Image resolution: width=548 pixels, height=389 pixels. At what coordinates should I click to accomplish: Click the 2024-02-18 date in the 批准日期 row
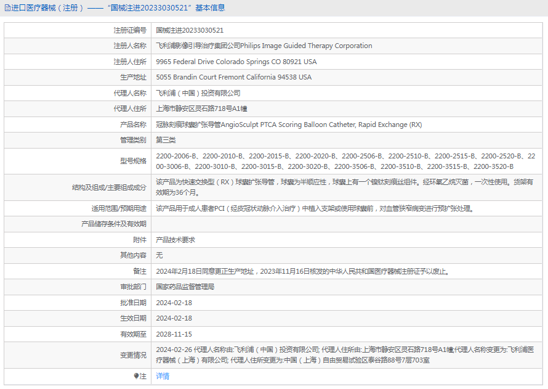click(174, 303)
